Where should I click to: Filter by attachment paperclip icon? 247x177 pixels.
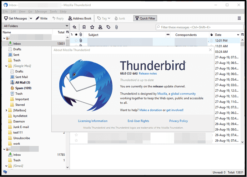click(116, 27)
